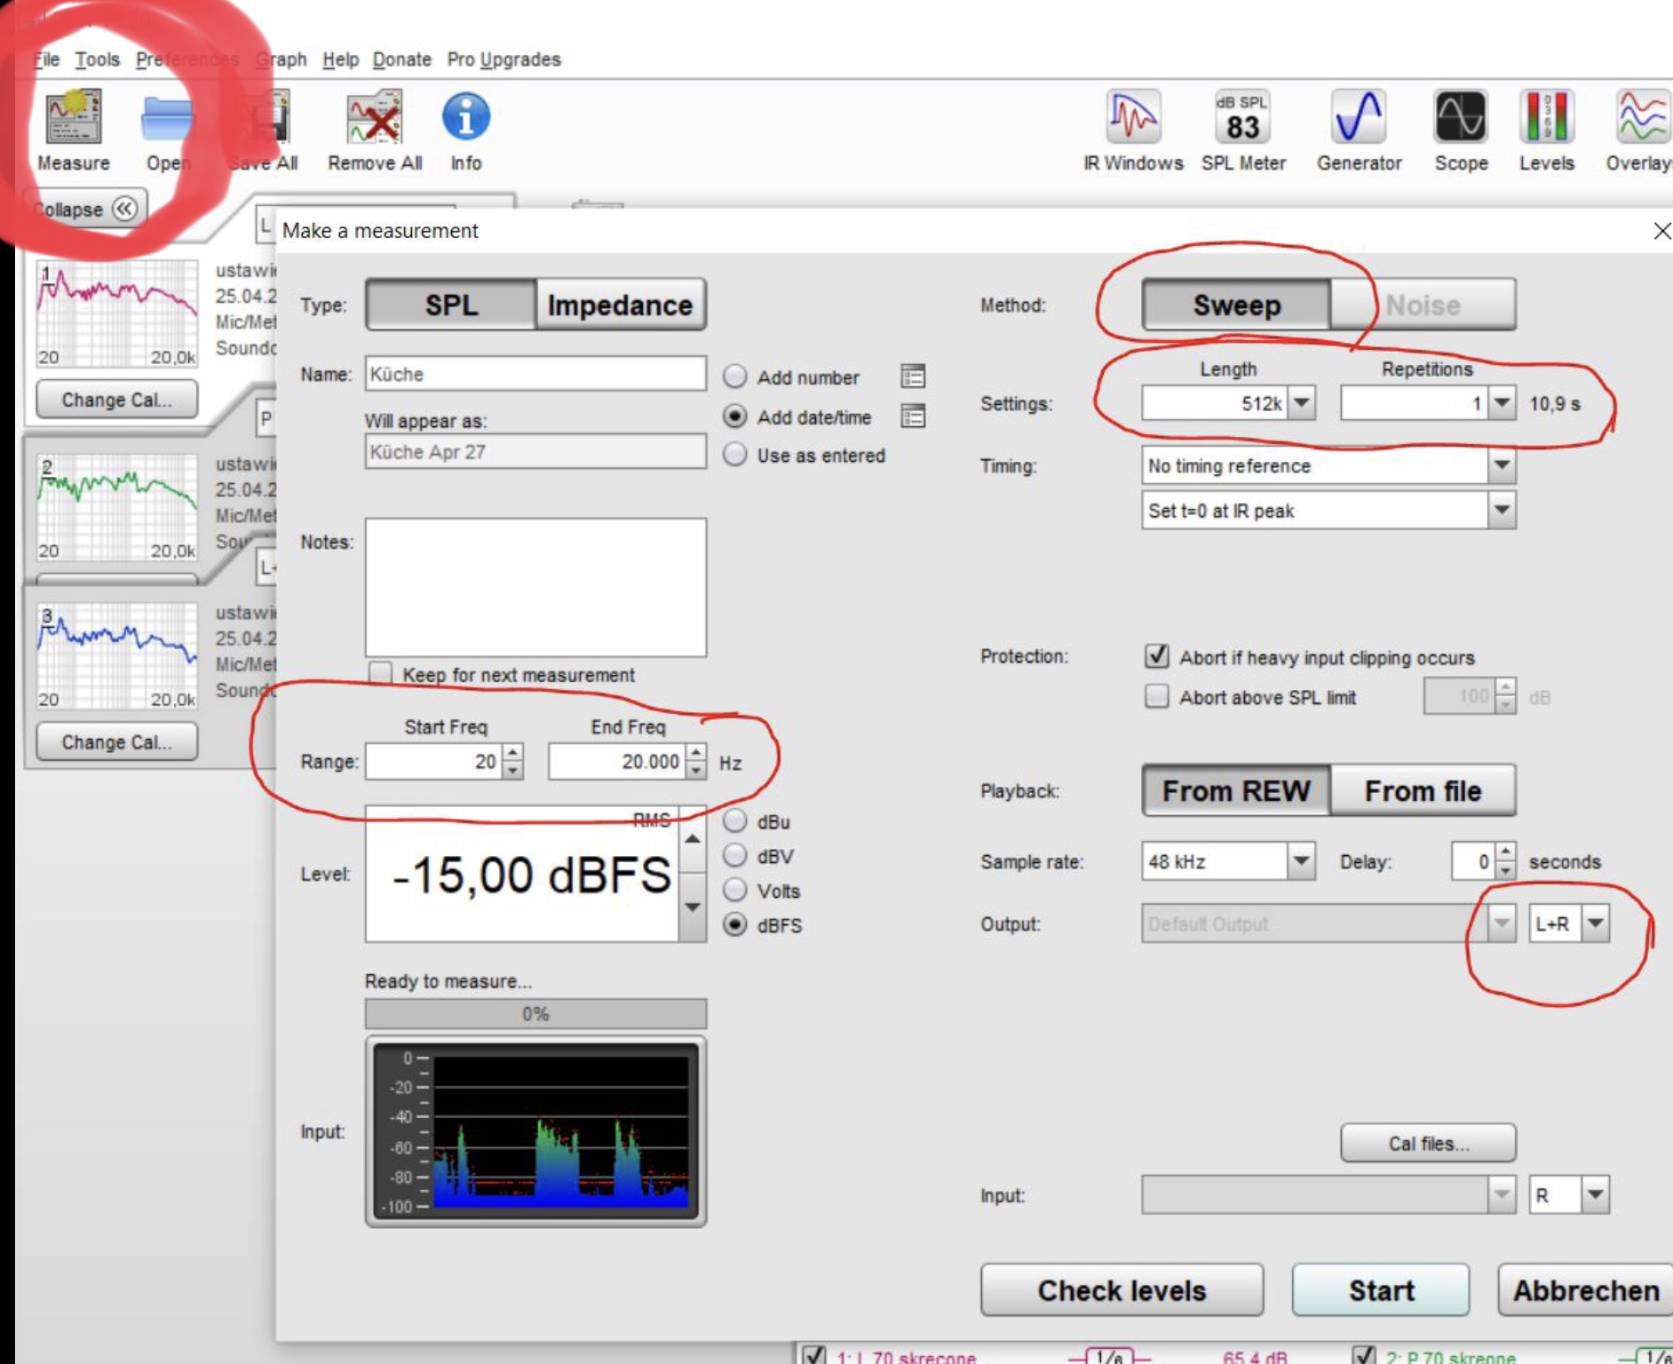
Task: Open the Tools menu
Action: 97,59
